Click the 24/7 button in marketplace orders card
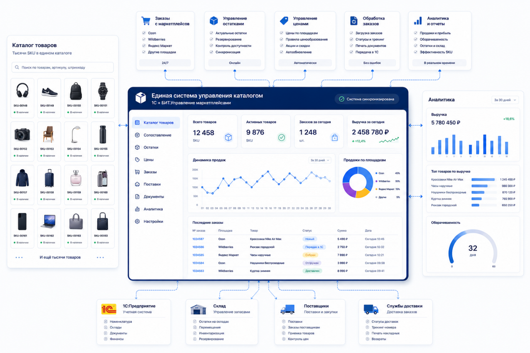Screen dimensions: 530x353 click(x=165, y=63)
